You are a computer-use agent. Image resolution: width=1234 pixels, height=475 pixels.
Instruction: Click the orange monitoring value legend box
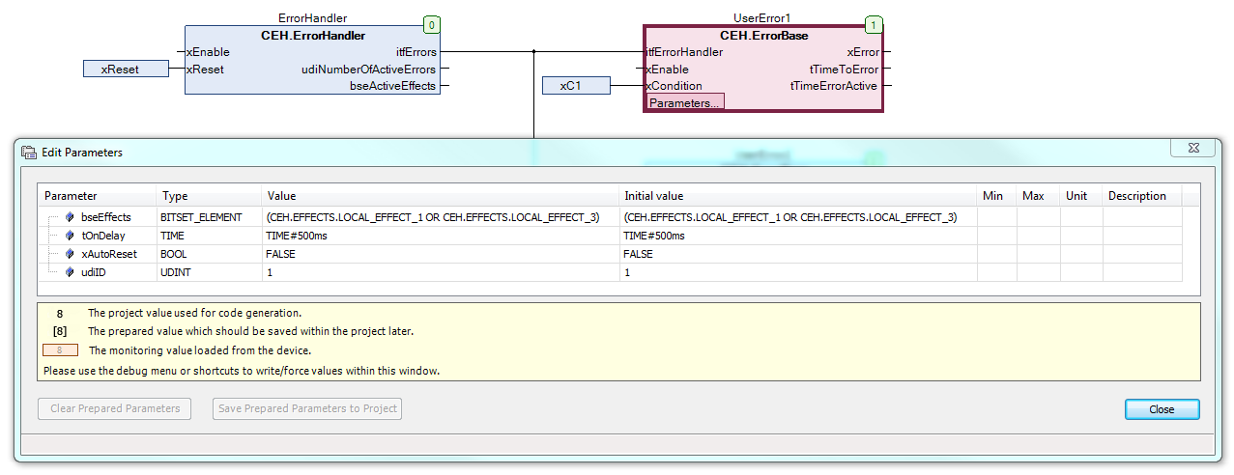coord(60,350)
